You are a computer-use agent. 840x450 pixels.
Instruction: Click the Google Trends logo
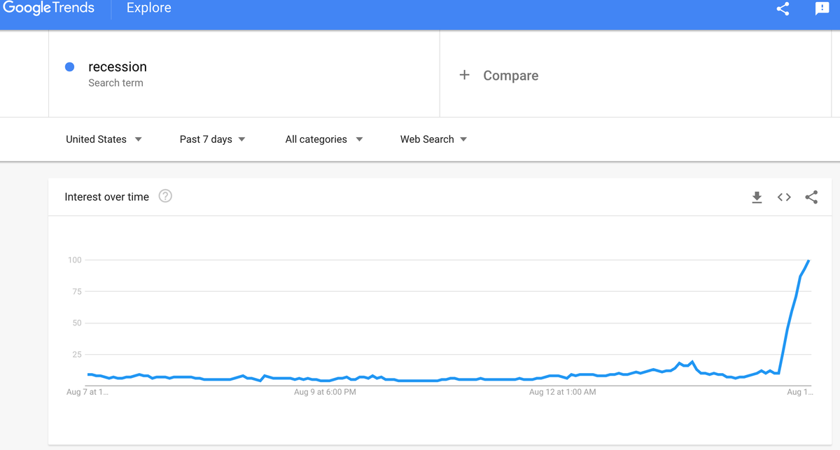[49, 8]
